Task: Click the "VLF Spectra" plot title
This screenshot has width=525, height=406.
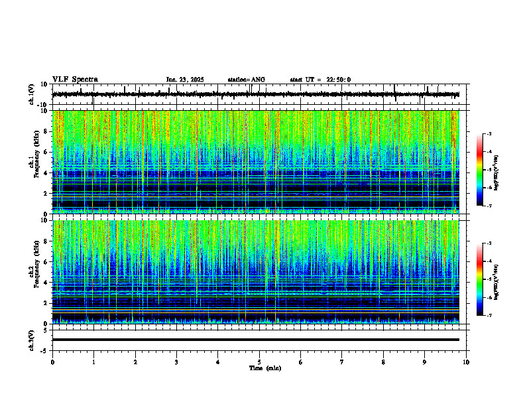Action: pos(75,80)
